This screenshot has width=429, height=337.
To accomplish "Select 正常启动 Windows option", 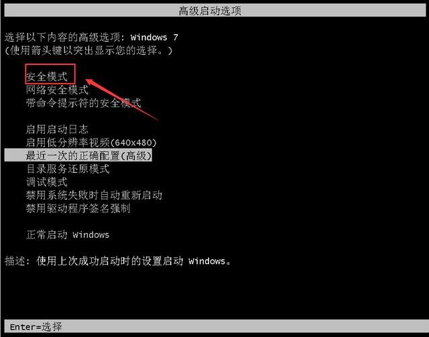I will coord(68,234).
